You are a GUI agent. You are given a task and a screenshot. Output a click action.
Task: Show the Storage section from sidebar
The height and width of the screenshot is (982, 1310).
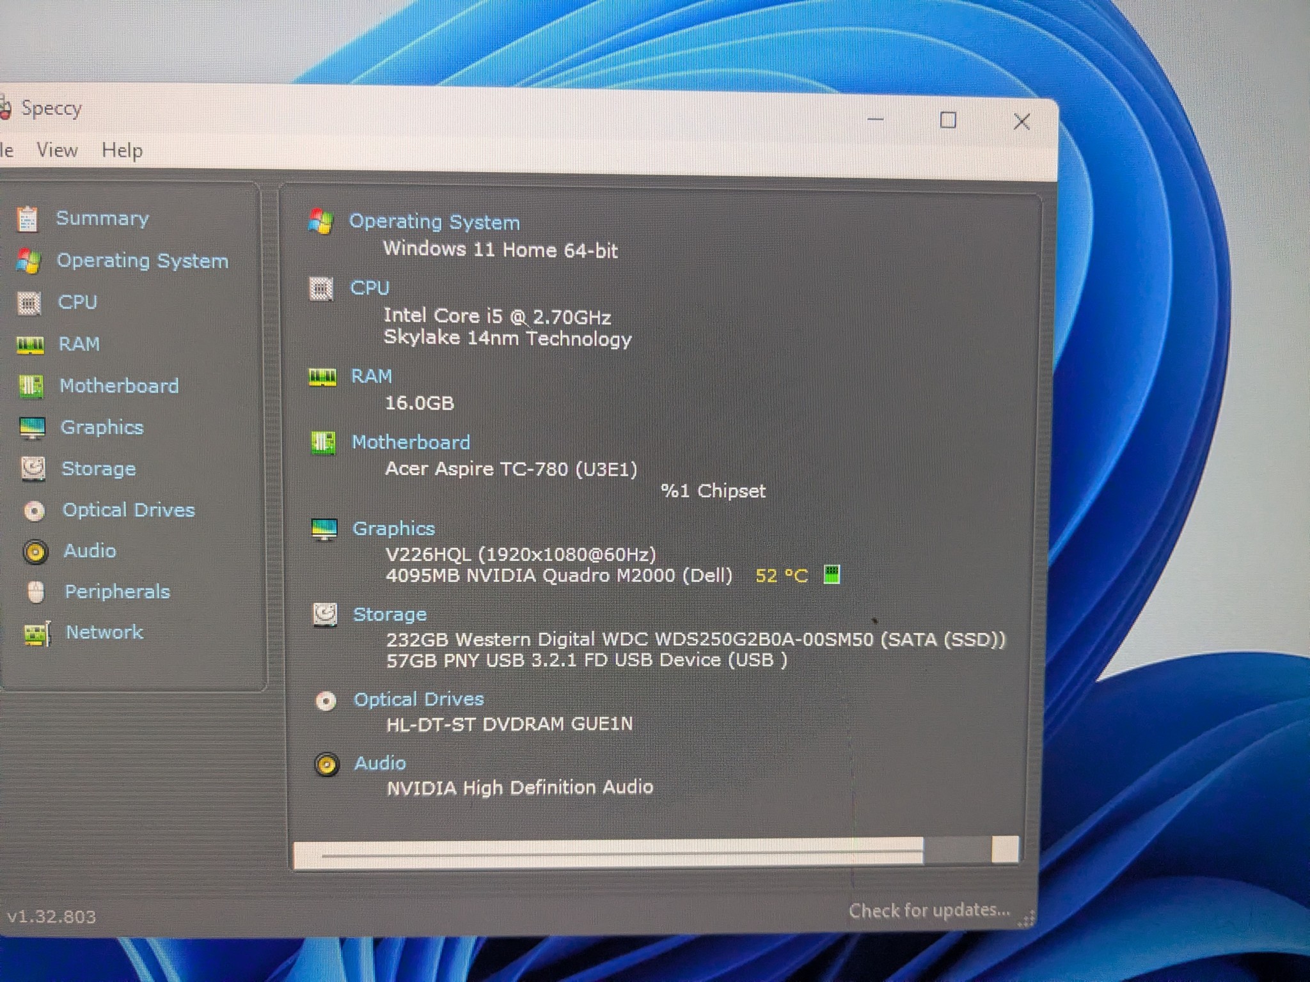click(x=99, y=469)
